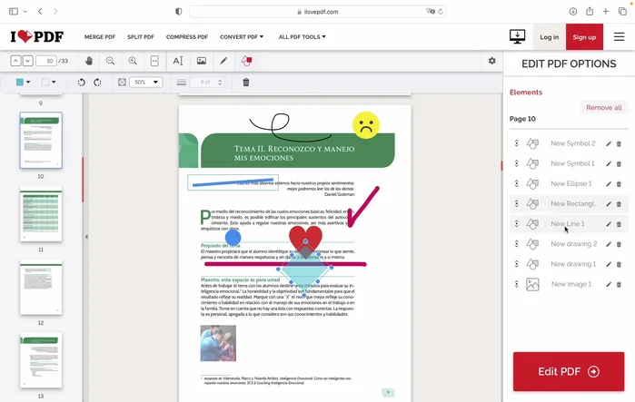
Task: Edit New Rectangle element name
Action: (609, 204)
